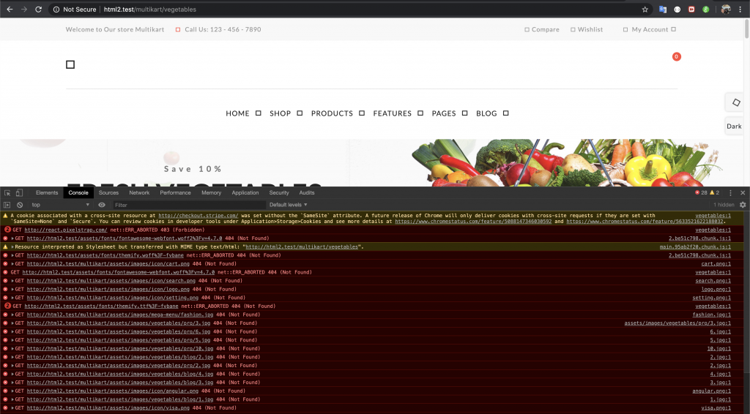Open the DevTools three-dot customize menu
The height and width of the screenshot is (414, 750).
[x=730, y=193]
